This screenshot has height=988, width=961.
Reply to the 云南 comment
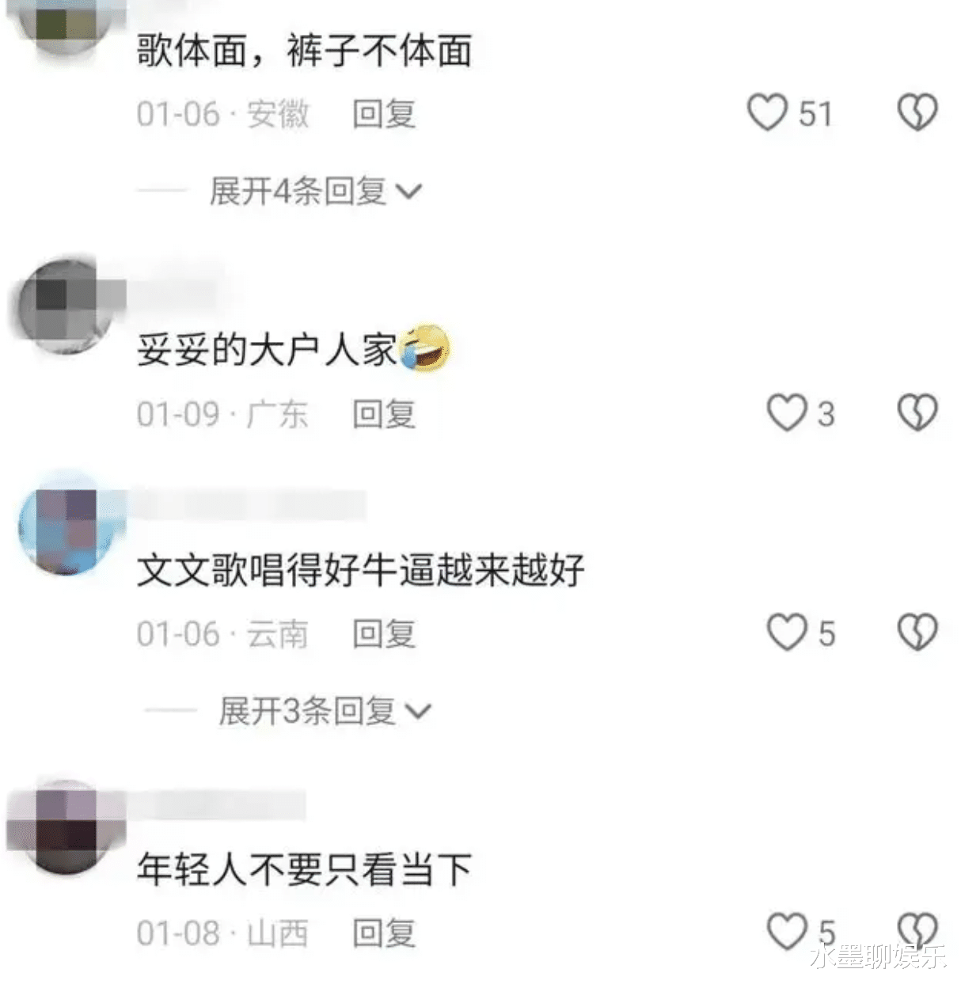(x=384, y=633)
